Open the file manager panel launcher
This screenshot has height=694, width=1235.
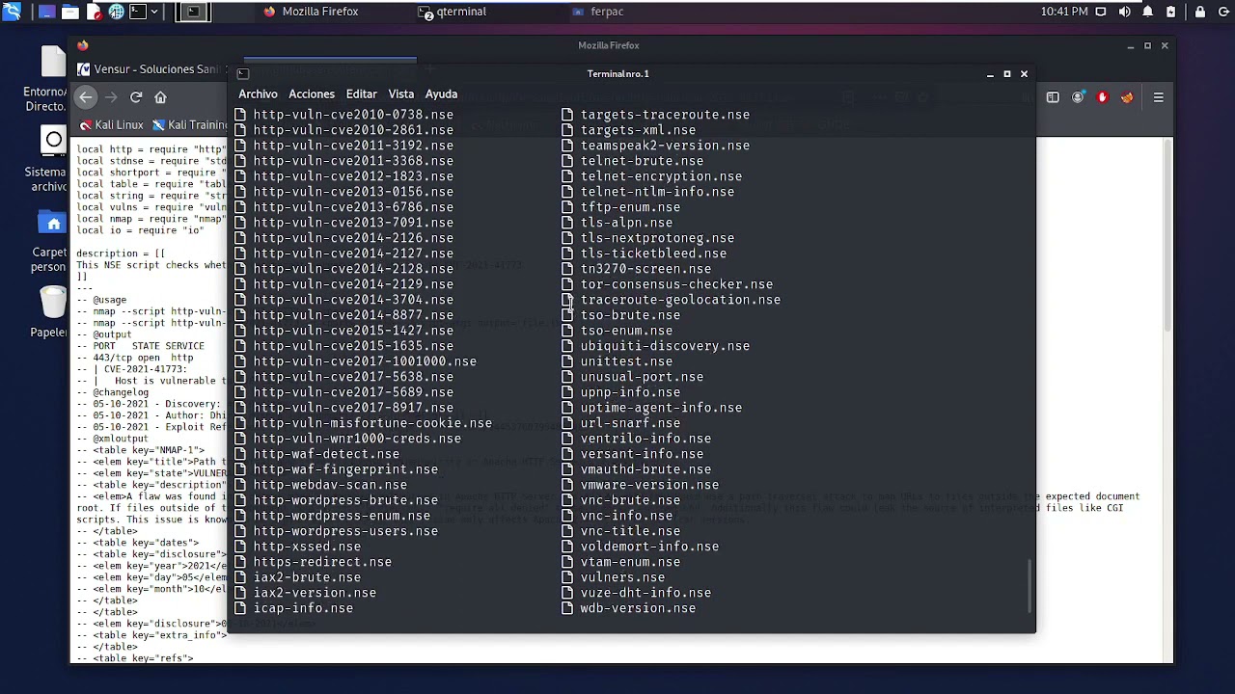click(69, 12)
